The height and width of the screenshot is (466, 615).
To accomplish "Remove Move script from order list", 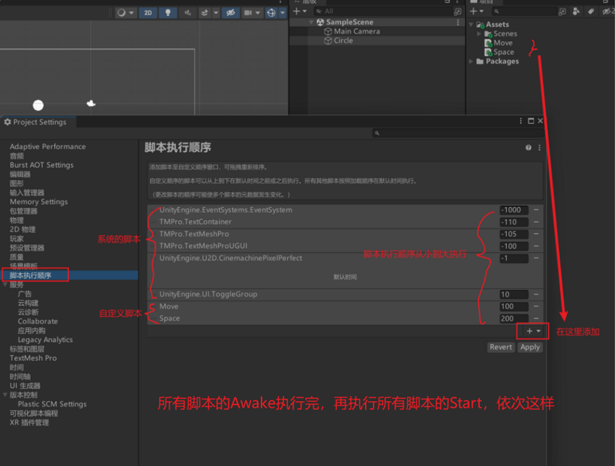I will (x=536, y=306).
